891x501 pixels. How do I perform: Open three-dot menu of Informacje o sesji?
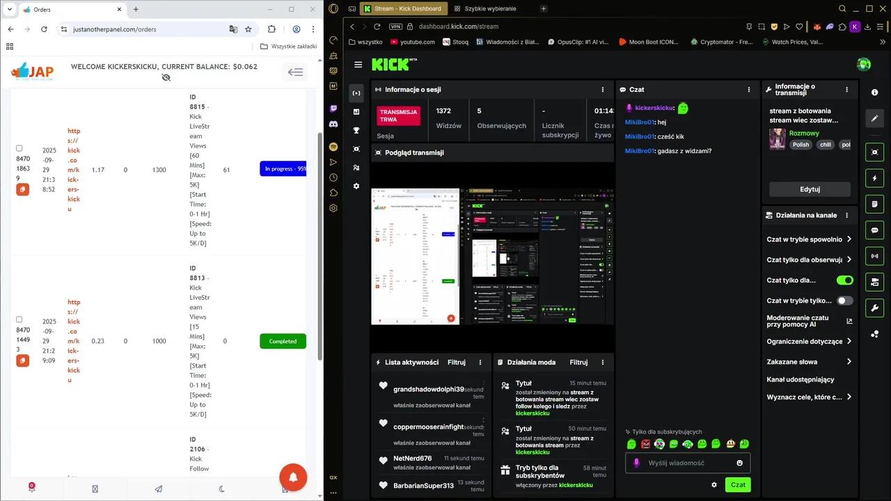click(x=603, y=90)
